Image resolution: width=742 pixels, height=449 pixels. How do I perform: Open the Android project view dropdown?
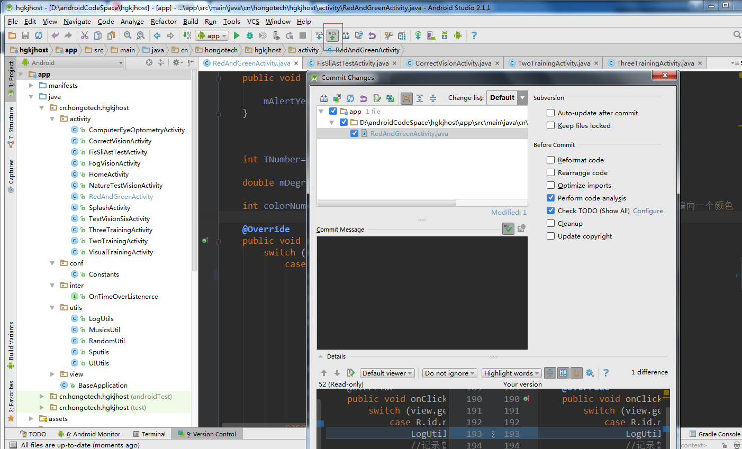click(x=73, y=62)
